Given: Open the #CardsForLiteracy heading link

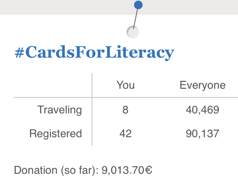Looking at the screenshot, I should 94,53.
